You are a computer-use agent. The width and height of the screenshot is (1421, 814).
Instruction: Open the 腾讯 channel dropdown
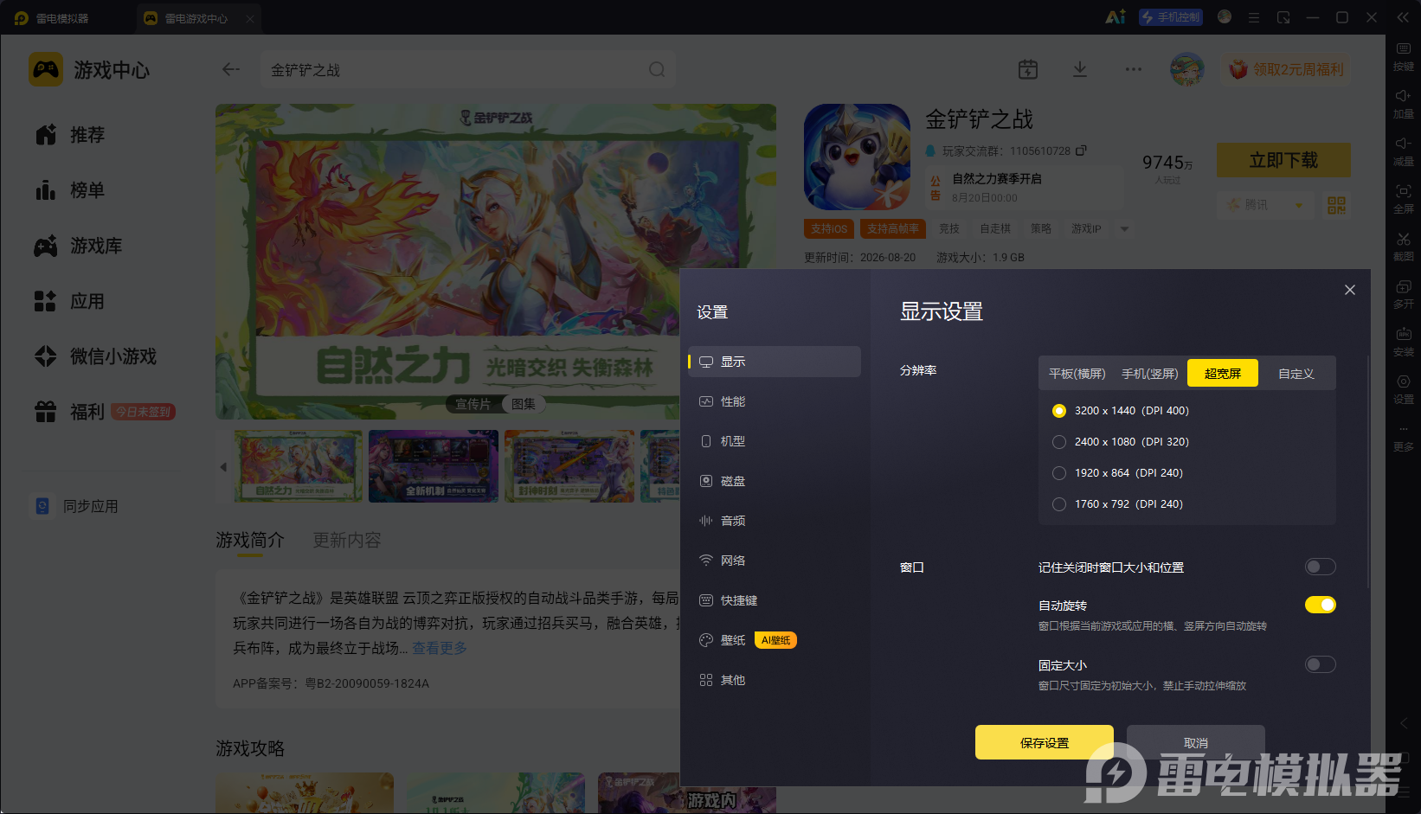tap(1265, 205)
